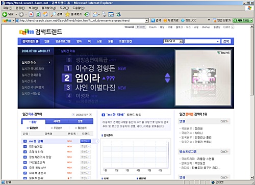Click page icon in address bar
The image size is (255, 185).
coord(17,21)
